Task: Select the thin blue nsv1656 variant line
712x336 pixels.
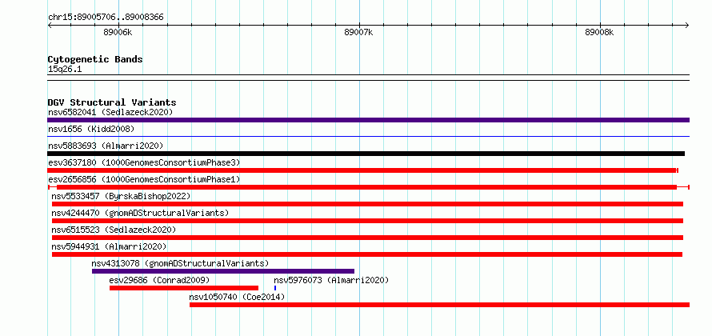Action: pos(368,136)
